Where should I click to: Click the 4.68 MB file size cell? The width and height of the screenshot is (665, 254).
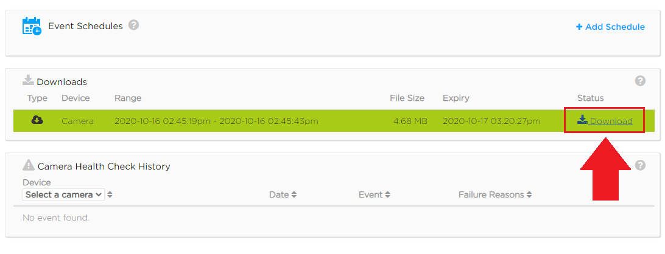[x=410, y=121]
